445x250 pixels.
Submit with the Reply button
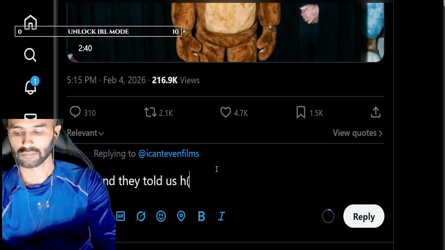pos(364,217)
